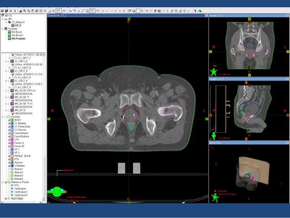Click the patient orientation figure in Sagittal view
This screenshot has height=218, width=290.
coord(214,136)
